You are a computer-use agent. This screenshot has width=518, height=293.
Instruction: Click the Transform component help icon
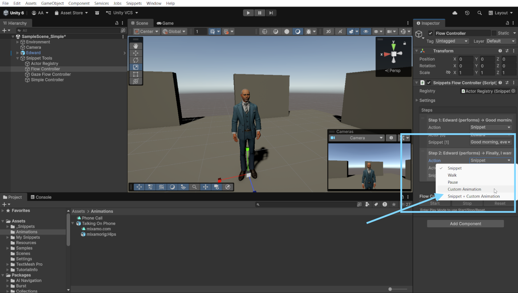click(500, 51)
